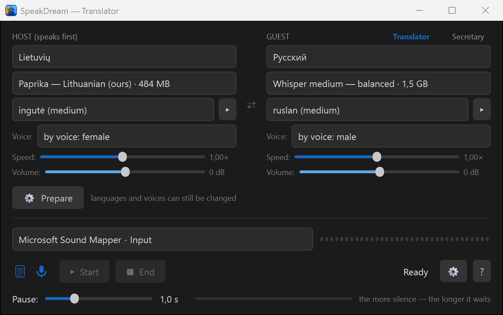
Task: Maximize the SpeakDream window
Action: [452, 10]
